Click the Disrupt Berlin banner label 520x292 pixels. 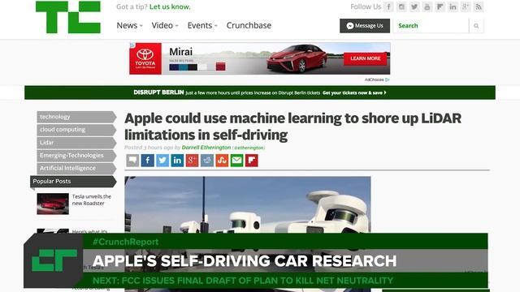[158, 92]
